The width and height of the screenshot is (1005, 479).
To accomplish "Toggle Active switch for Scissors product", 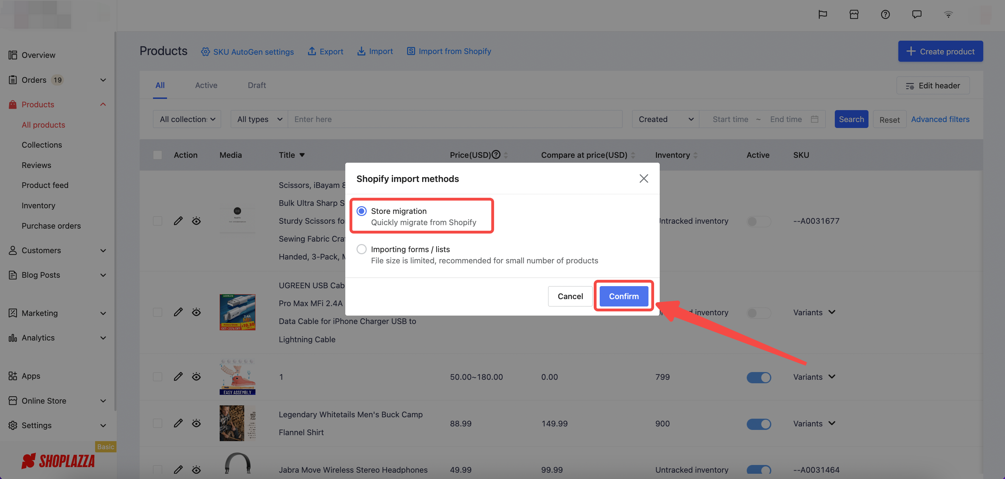I will [758, 221].
